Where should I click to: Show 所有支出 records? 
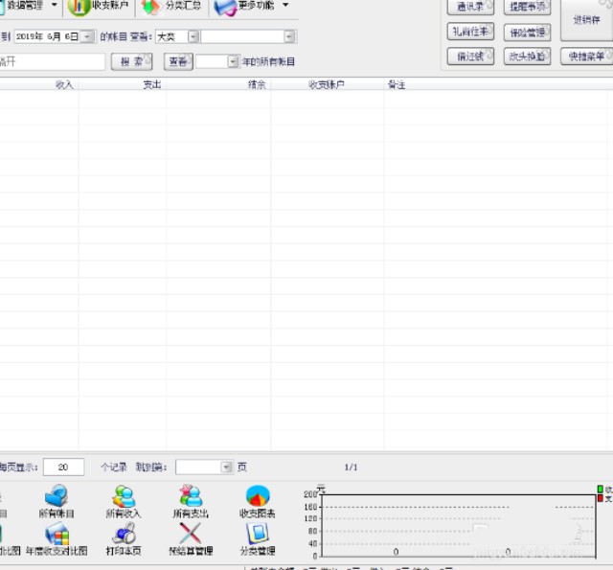(190, 500)
